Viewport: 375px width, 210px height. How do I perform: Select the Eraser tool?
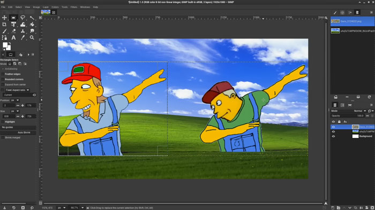pyautogui.click(x=13, y=31)
